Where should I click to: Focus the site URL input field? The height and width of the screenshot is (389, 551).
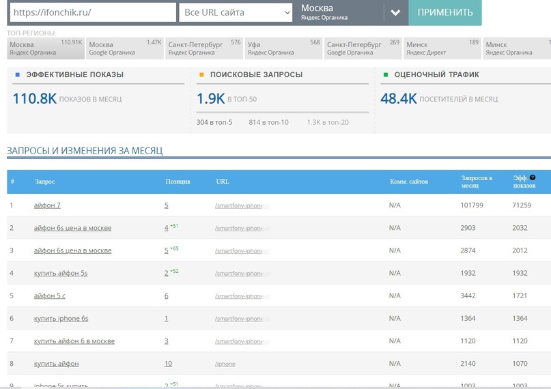point(93,12)
